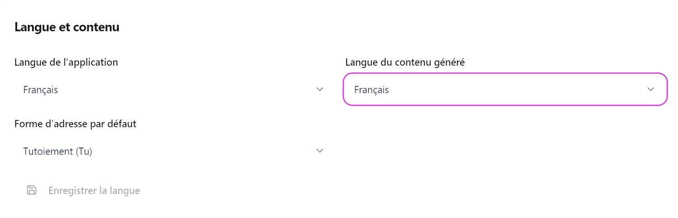Viewport: 678px width, 218px height.
Task: Click the chevron in the default address form field
Action: (x=320, y=151)
